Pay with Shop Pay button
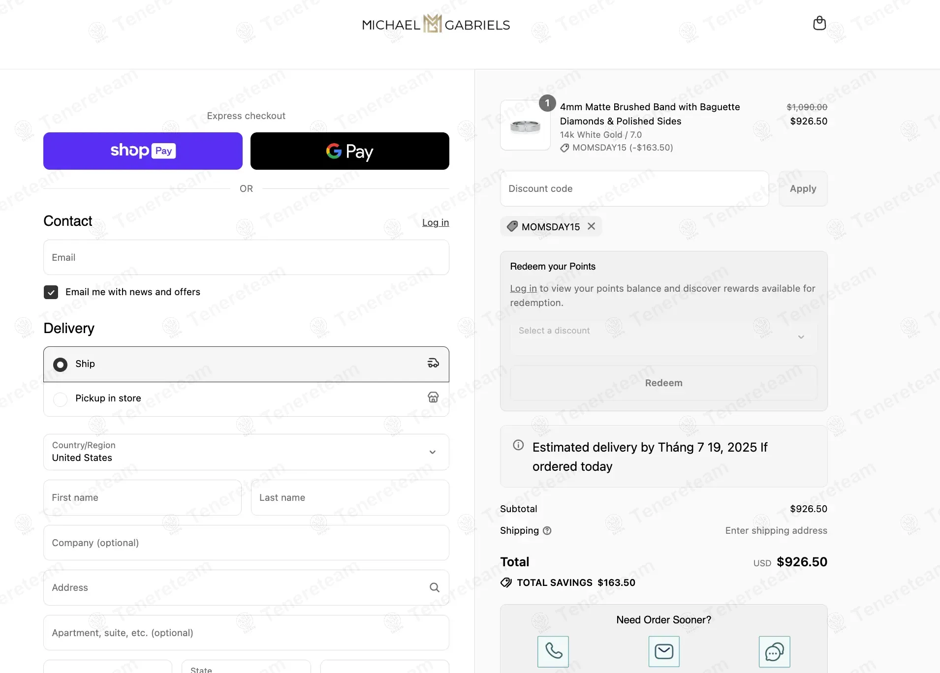The width and height of the screenshot is (940, 673). 143,151
